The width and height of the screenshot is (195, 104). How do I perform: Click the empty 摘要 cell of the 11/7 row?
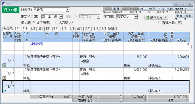(x=51, y=83)
